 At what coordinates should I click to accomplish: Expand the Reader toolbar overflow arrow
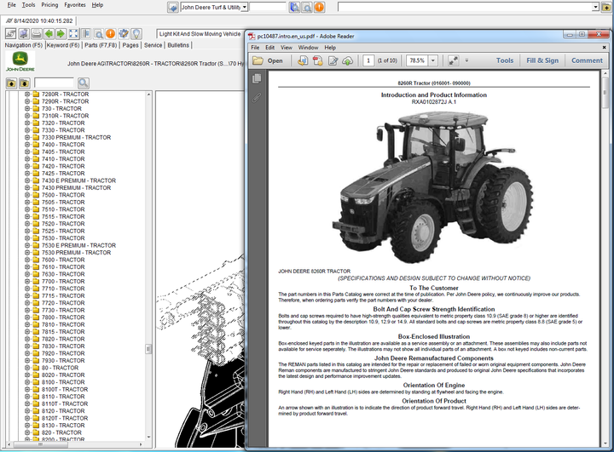click(x=466, y=60)
